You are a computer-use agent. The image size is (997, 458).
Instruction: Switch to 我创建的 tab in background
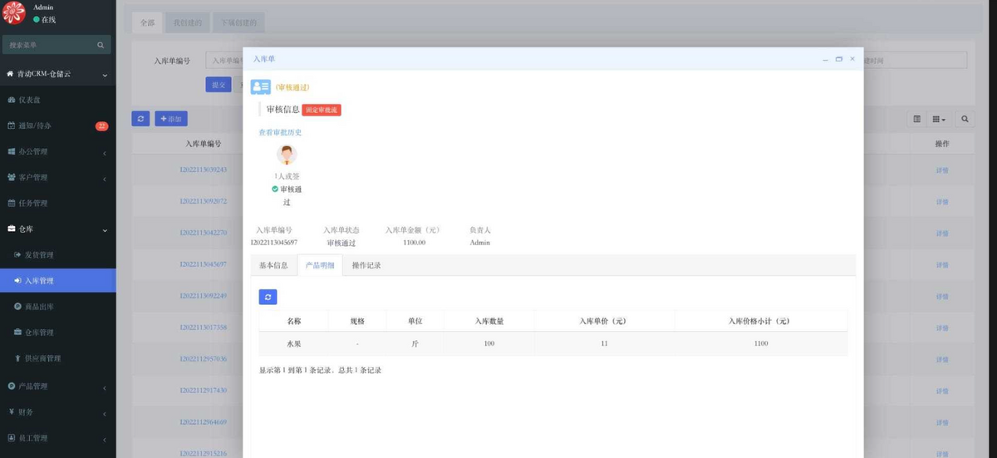click(187, 22)
